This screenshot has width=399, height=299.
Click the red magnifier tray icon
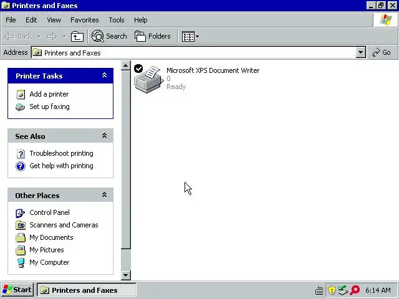[355, 290]
